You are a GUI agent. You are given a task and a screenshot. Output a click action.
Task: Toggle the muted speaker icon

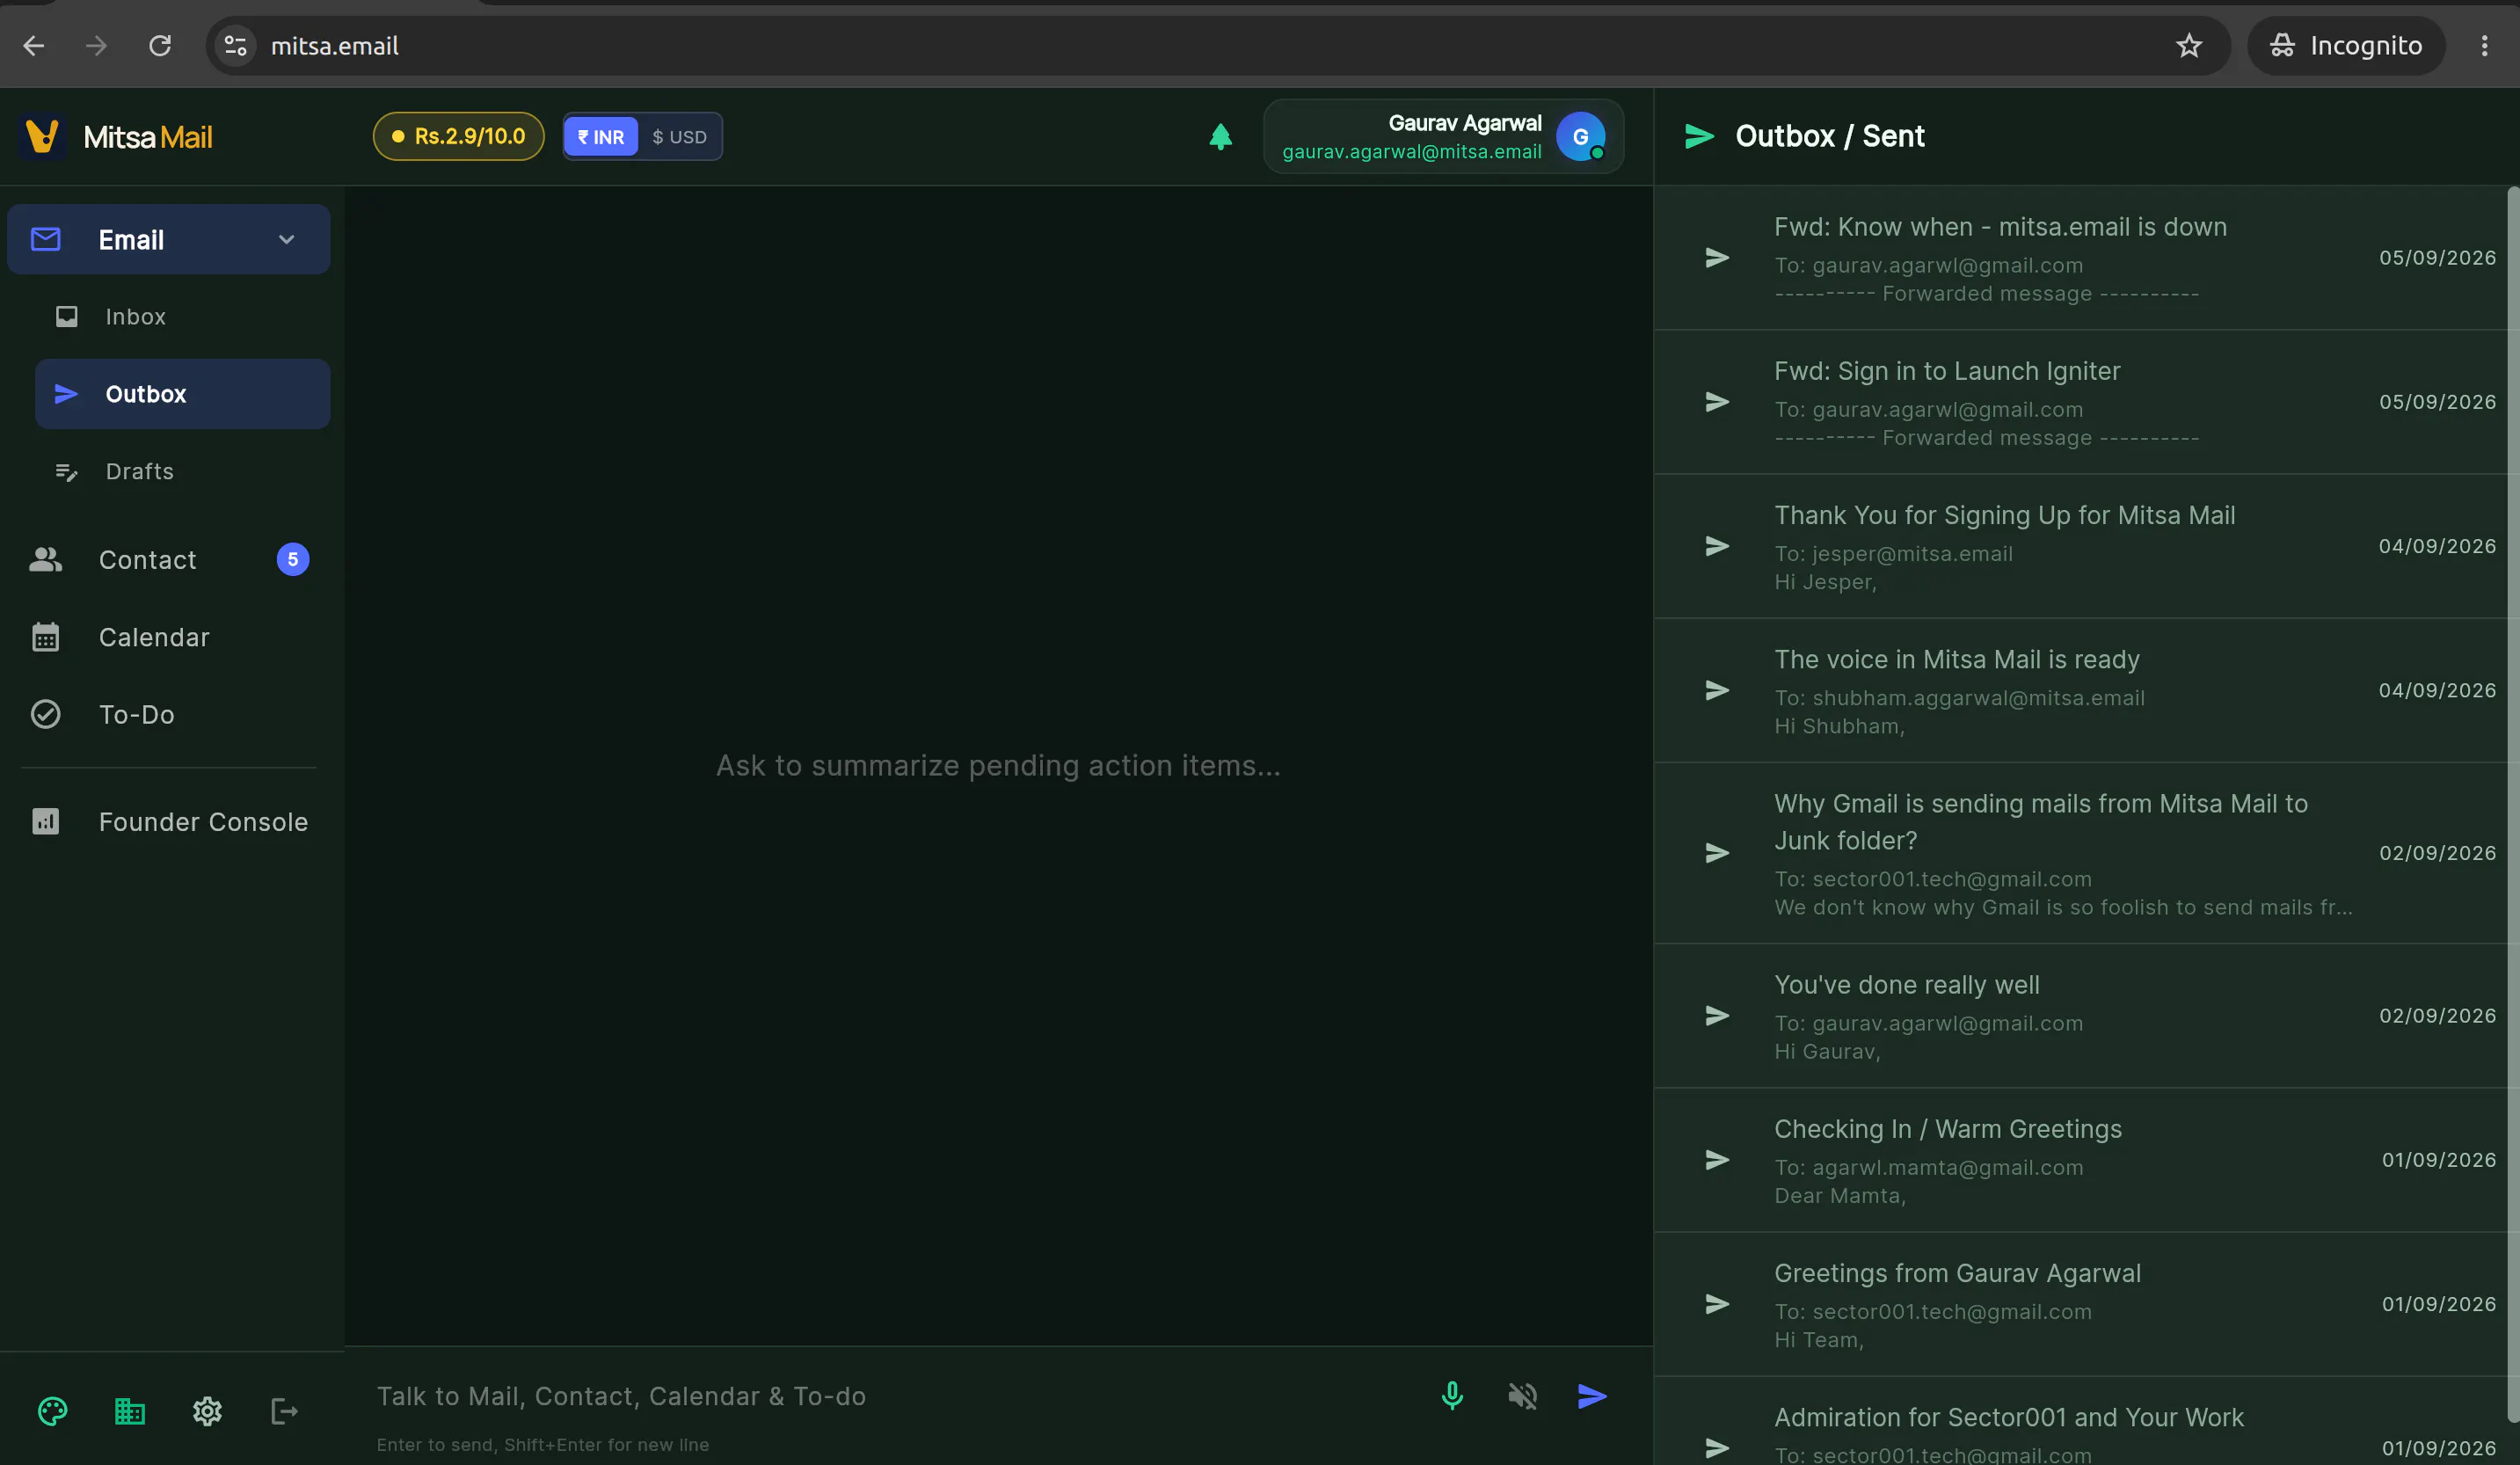tap(1522, 1396)
